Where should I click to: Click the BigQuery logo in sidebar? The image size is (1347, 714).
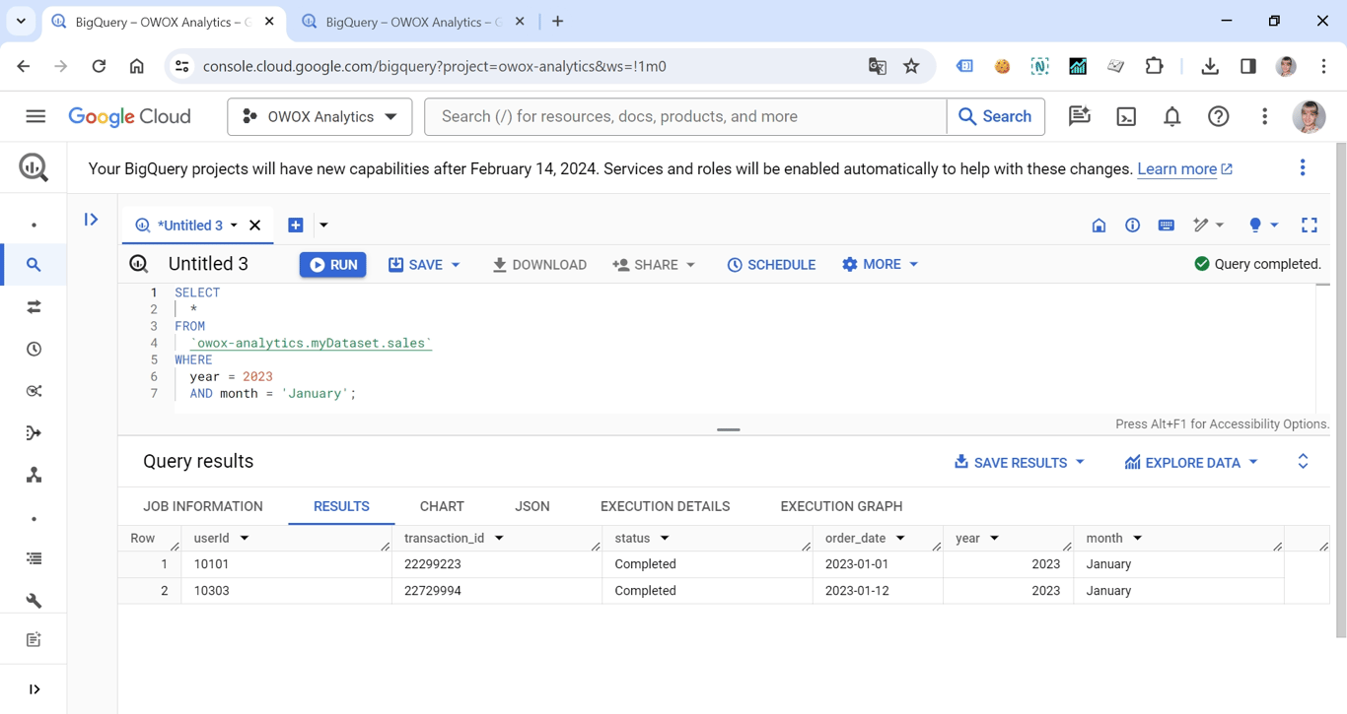tap(34, 167)
